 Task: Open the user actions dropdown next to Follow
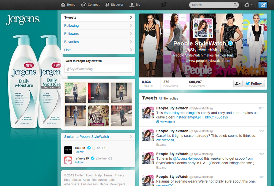(238, 83)
